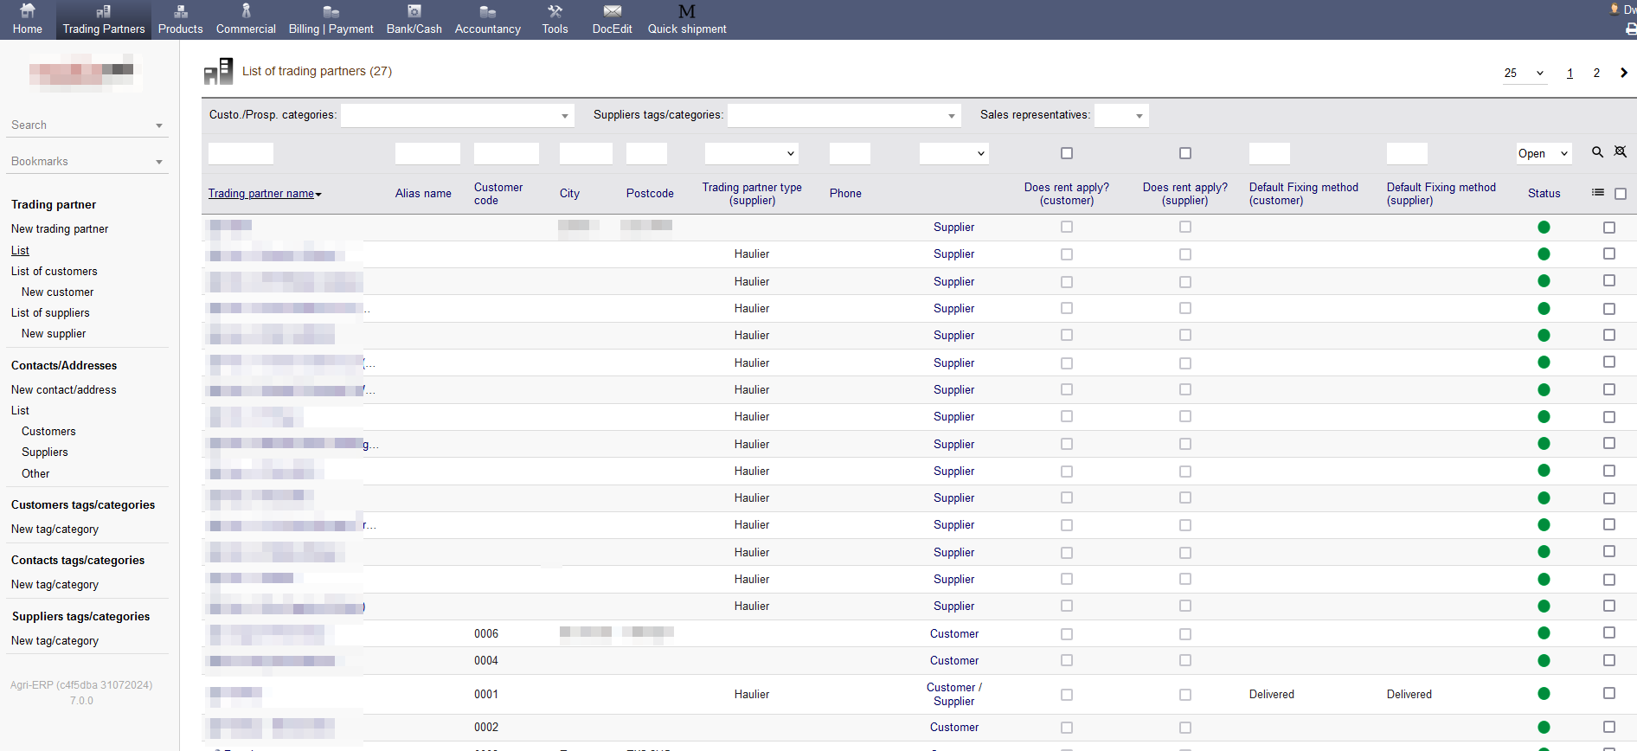The width and height of the screenshot is (1637, 751).
Task: Click the Postcode filter field
Action: pos(646,153)
